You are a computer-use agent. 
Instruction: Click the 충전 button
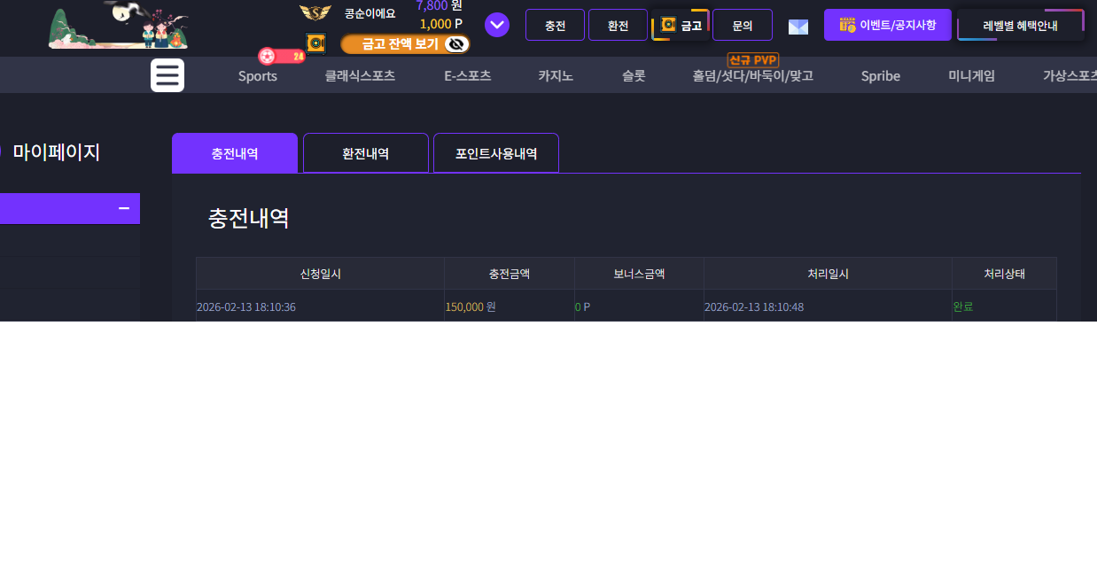555,25
